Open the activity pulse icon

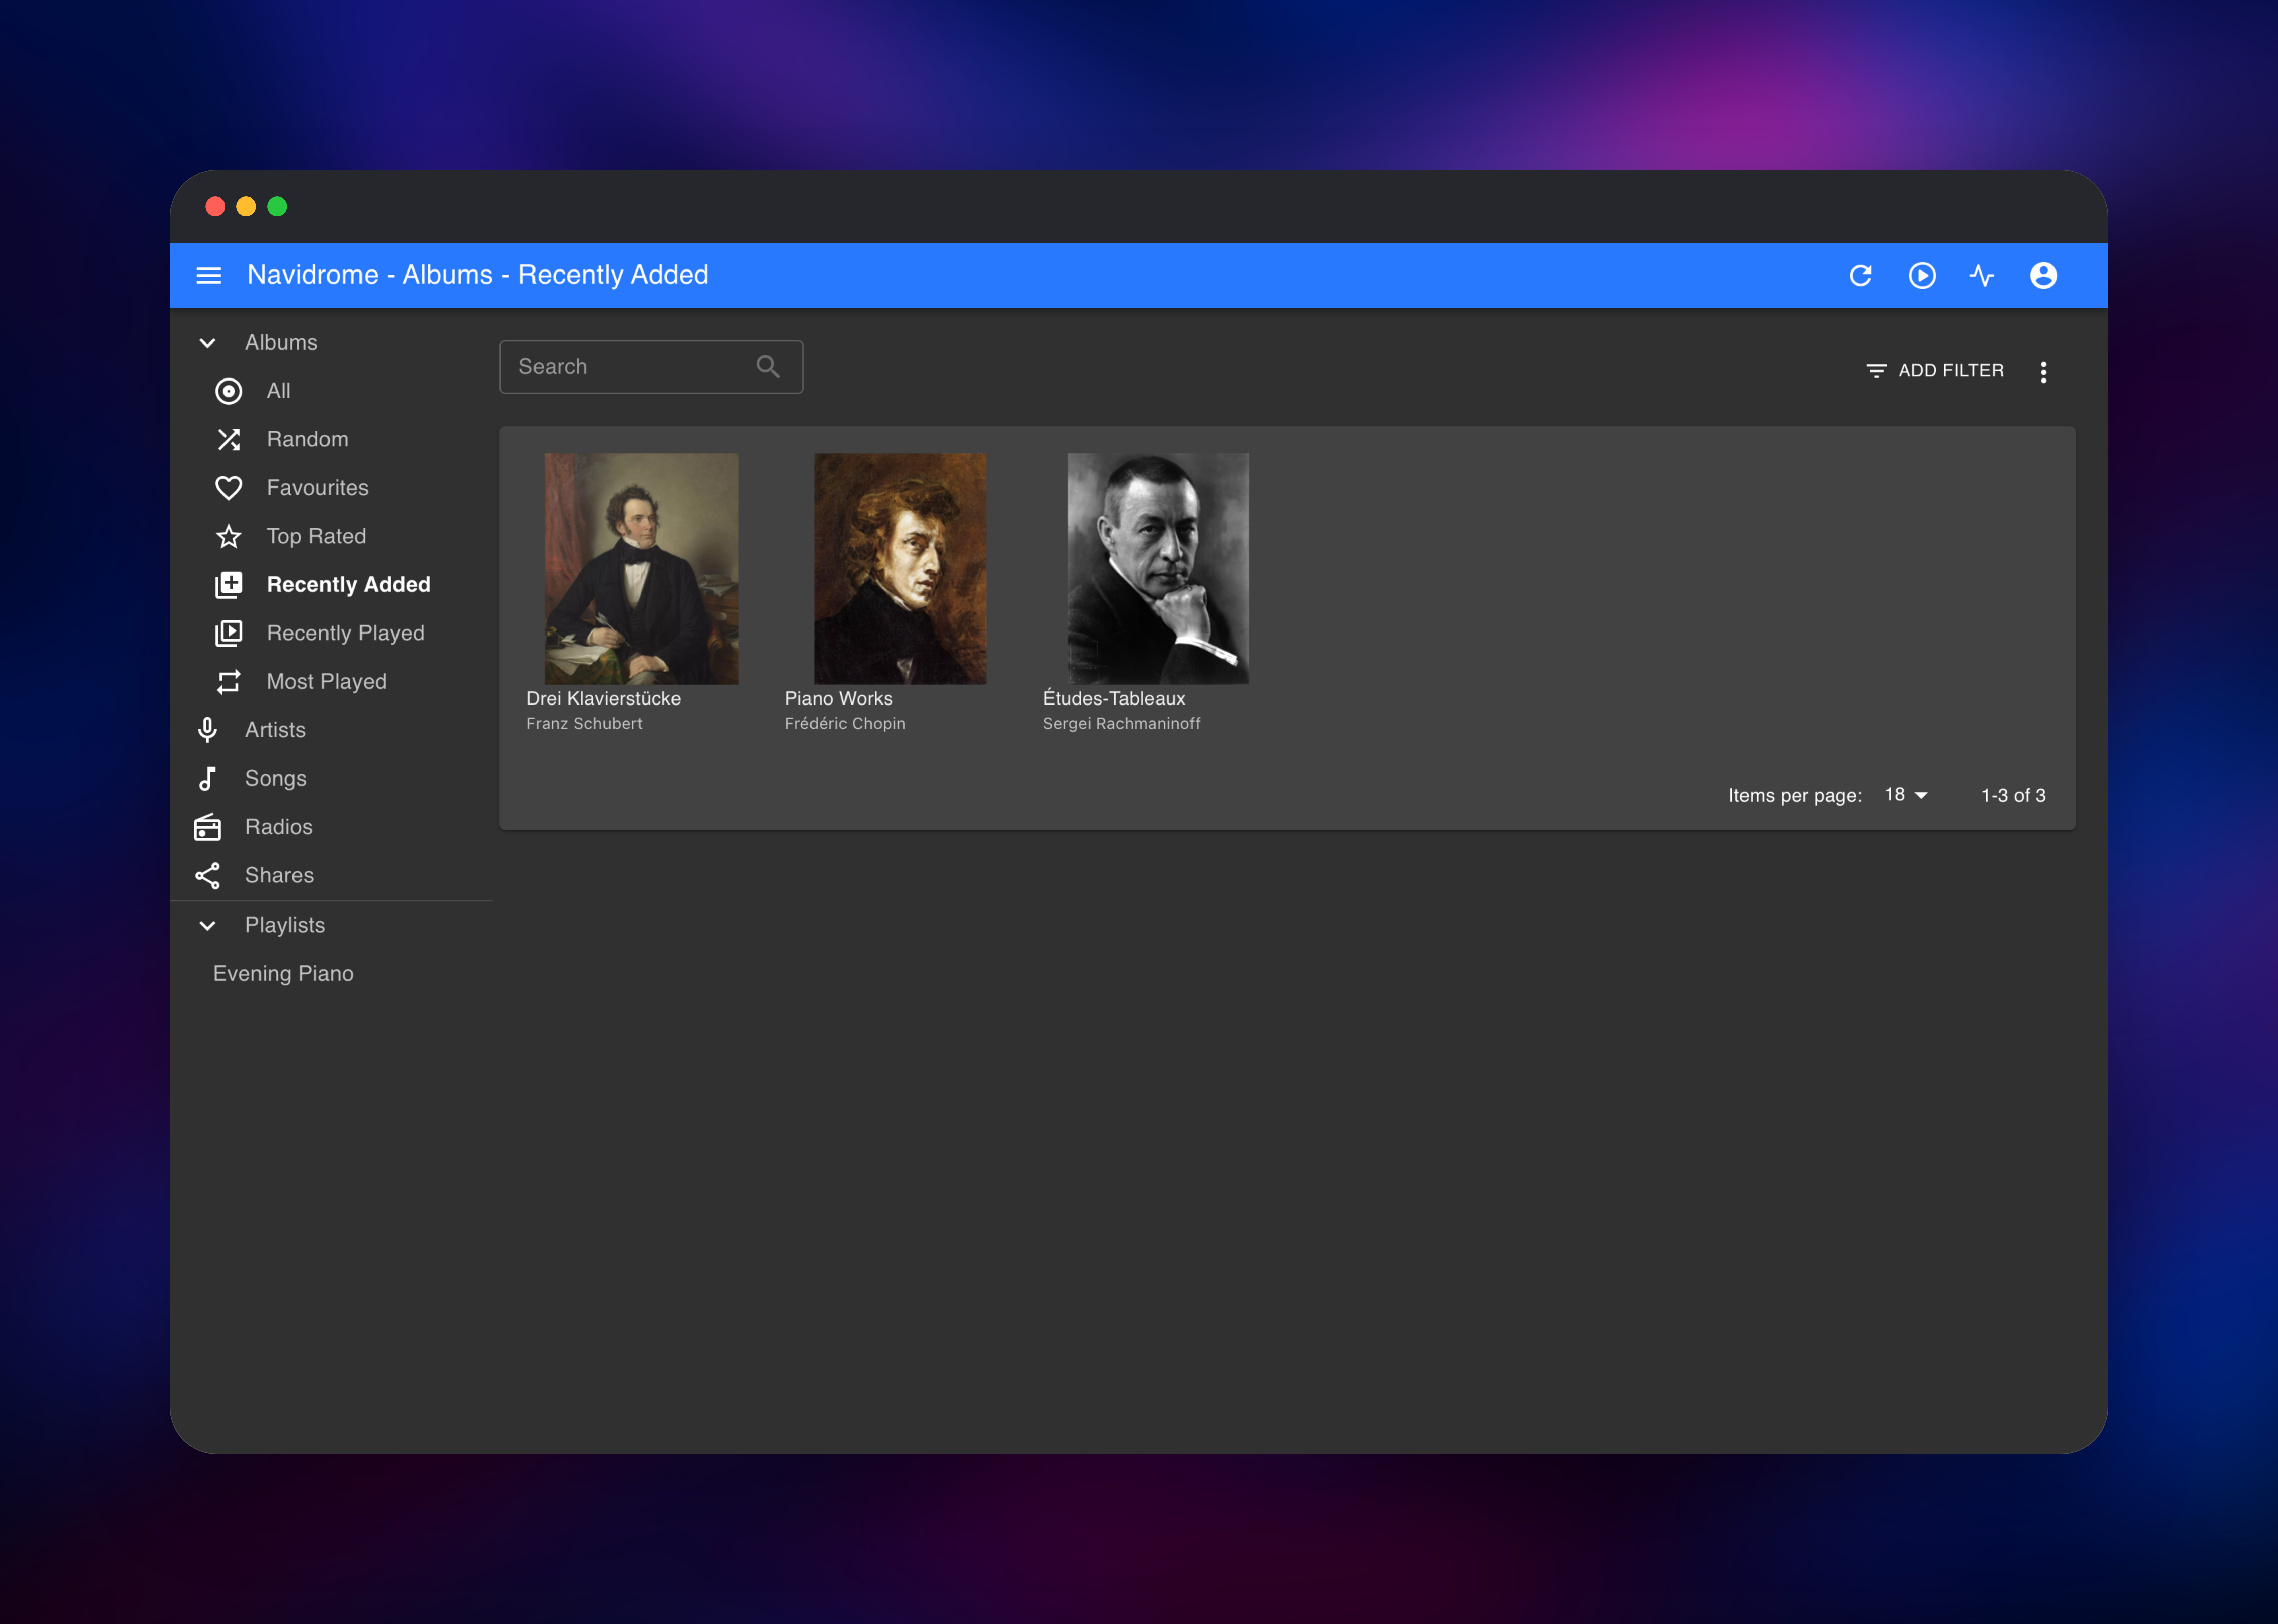(x=1982, y=275)
